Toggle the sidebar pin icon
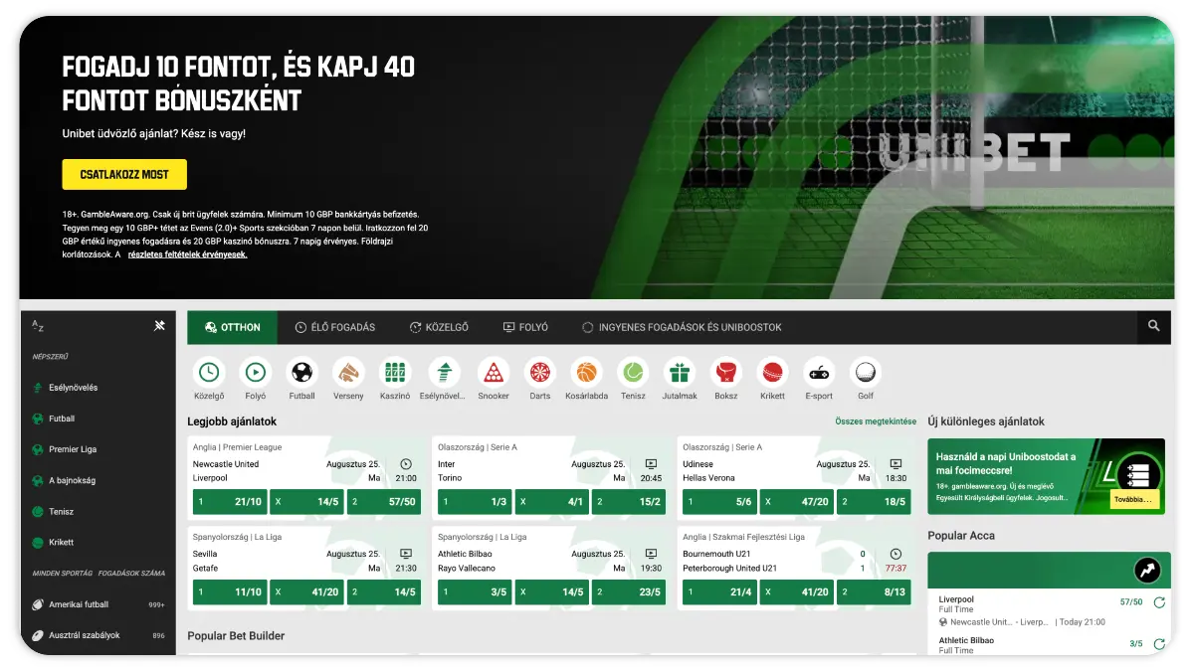The width and height of the screenshot is (1194, 672). coord(159,325)
